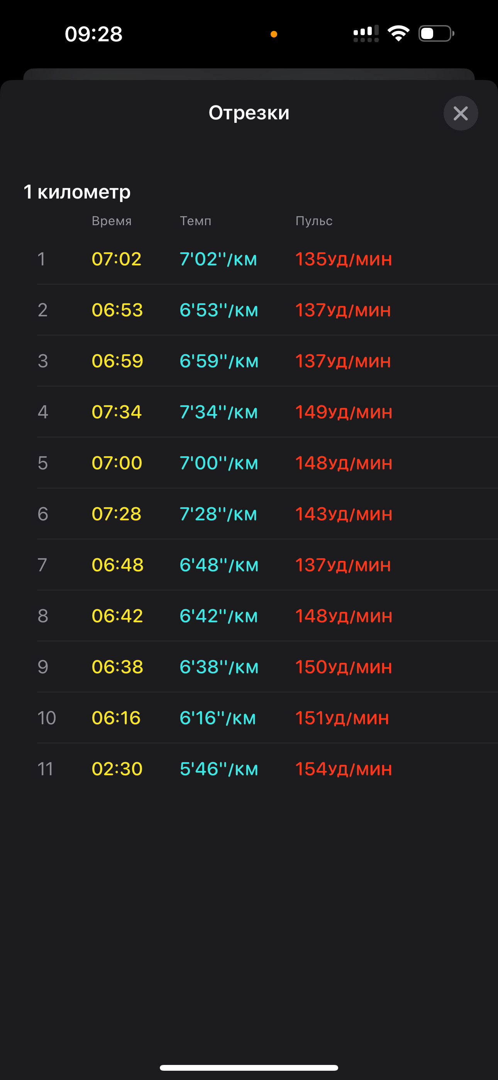Select split 9 heart rate 150уд/мин

pos(344,667)
